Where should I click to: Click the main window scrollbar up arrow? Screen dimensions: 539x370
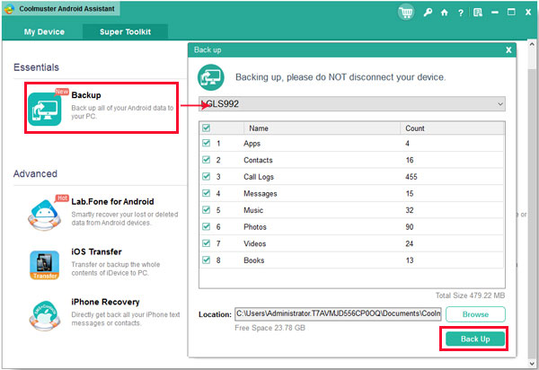532,45
